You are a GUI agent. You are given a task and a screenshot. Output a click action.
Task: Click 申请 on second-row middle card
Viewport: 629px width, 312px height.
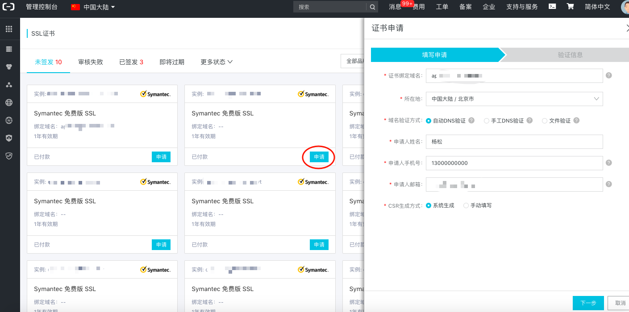click(x=319, y=245)
